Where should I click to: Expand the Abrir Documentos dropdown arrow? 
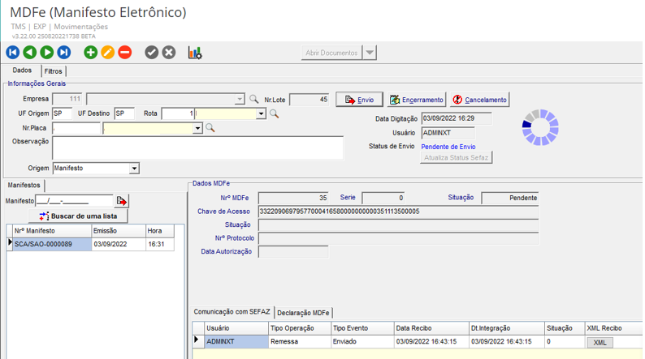pyautogui.click(x=370, y=53)
